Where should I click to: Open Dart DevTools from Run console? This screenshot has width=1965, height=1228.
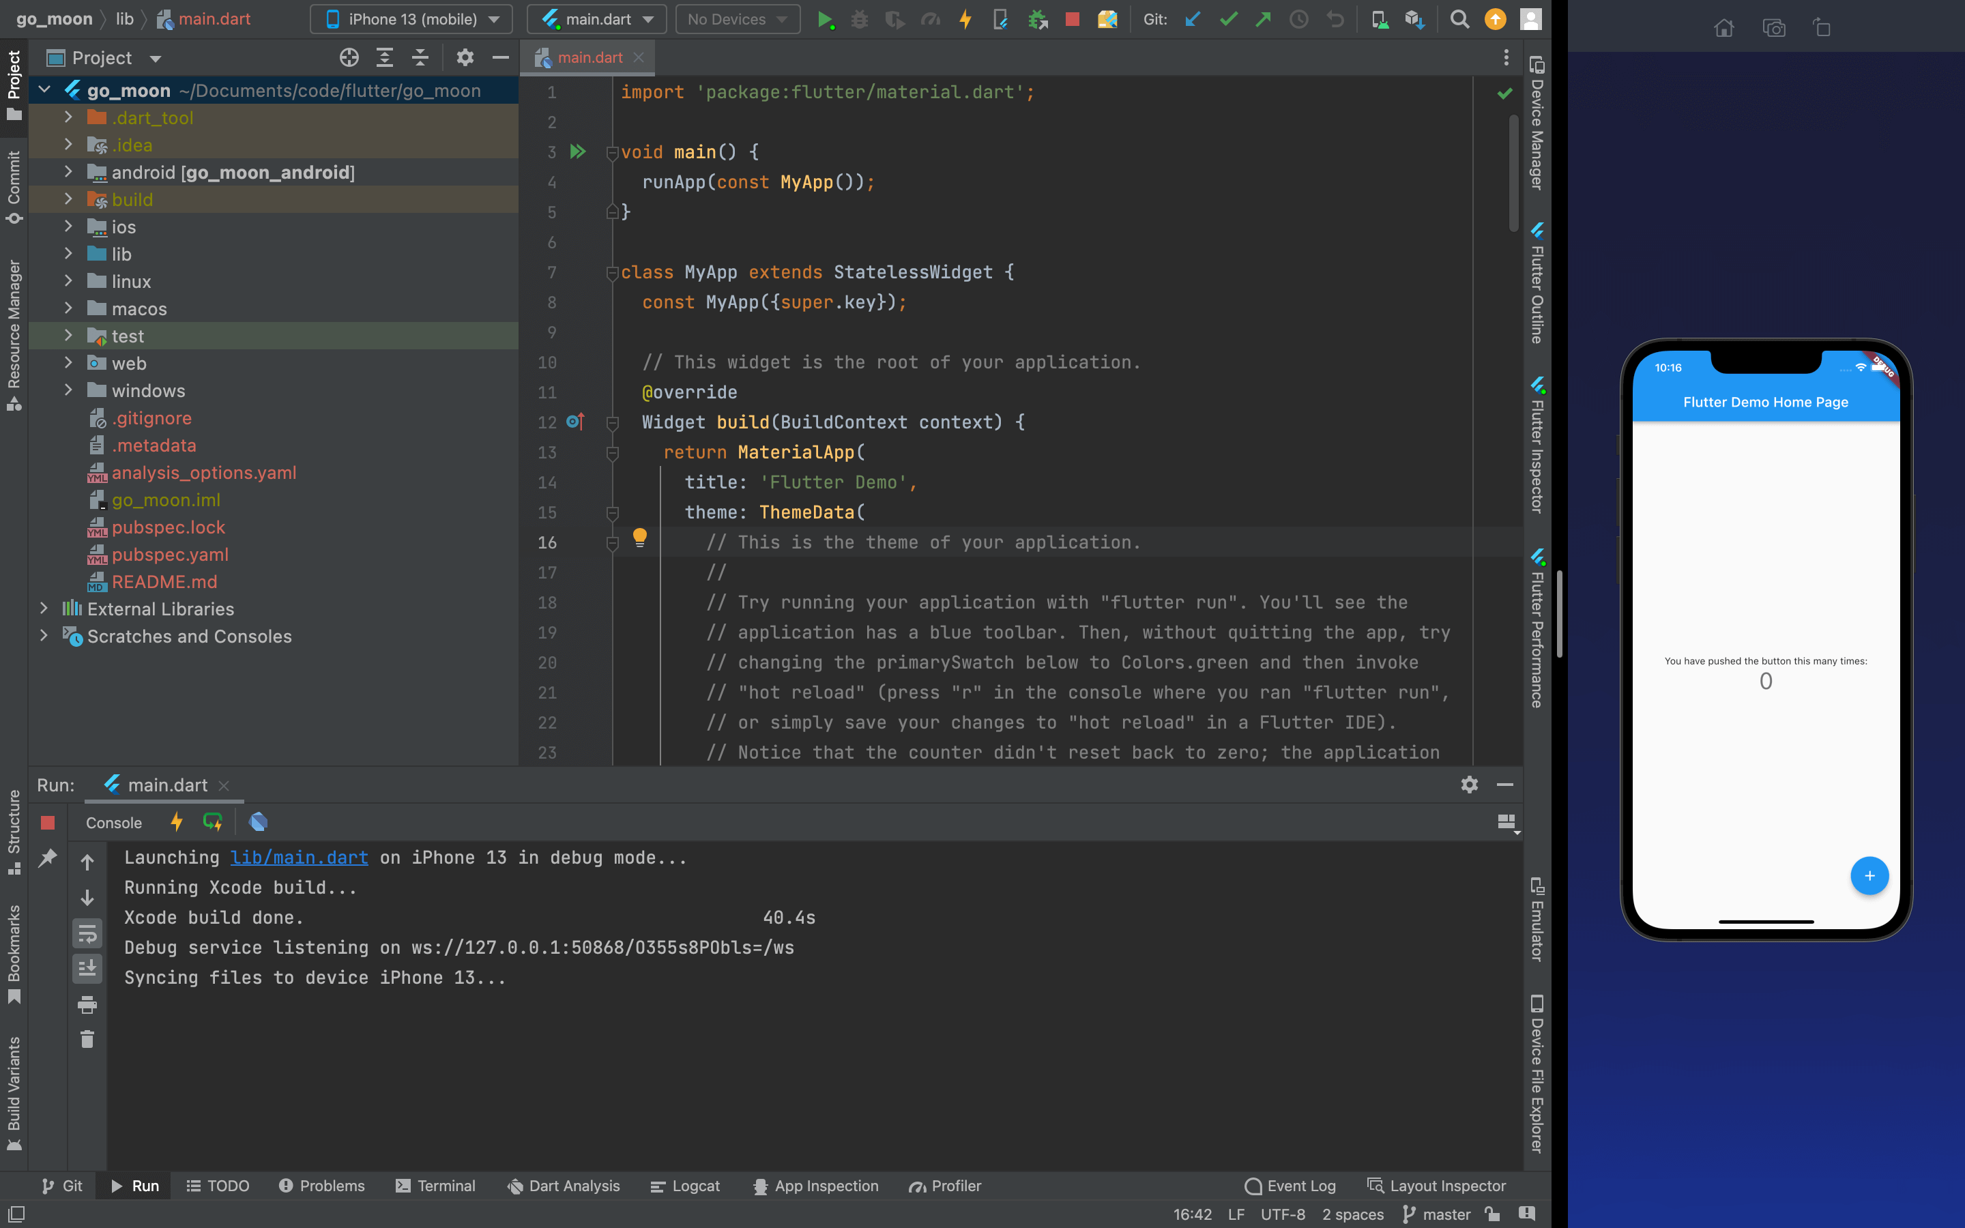coord(258,822)
